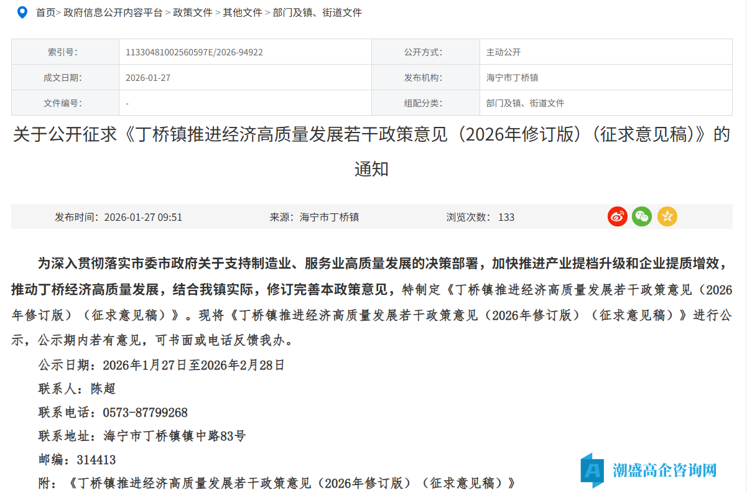Navigate to 政策文件 section
Viewport: 747px width, 492px height.
[192, 12]
